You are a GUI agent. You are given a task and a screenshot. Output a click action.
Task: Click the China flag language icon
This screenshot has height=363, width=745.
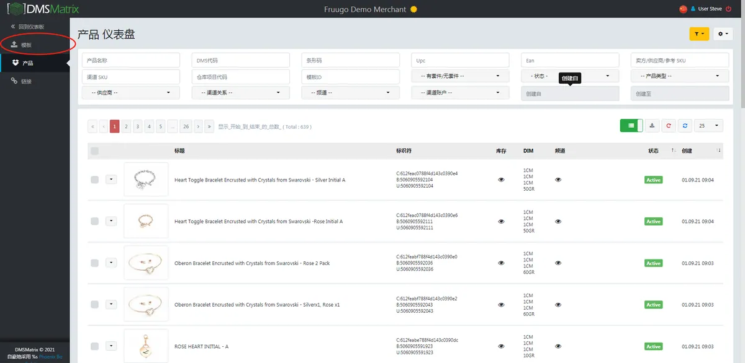pos(684,9)
